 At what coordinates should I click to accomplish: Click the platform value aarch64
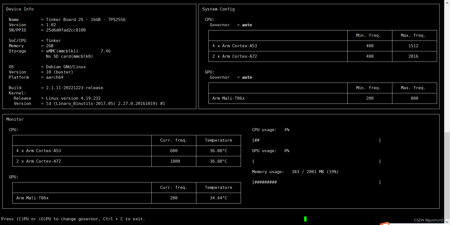(x=55, y=77)
